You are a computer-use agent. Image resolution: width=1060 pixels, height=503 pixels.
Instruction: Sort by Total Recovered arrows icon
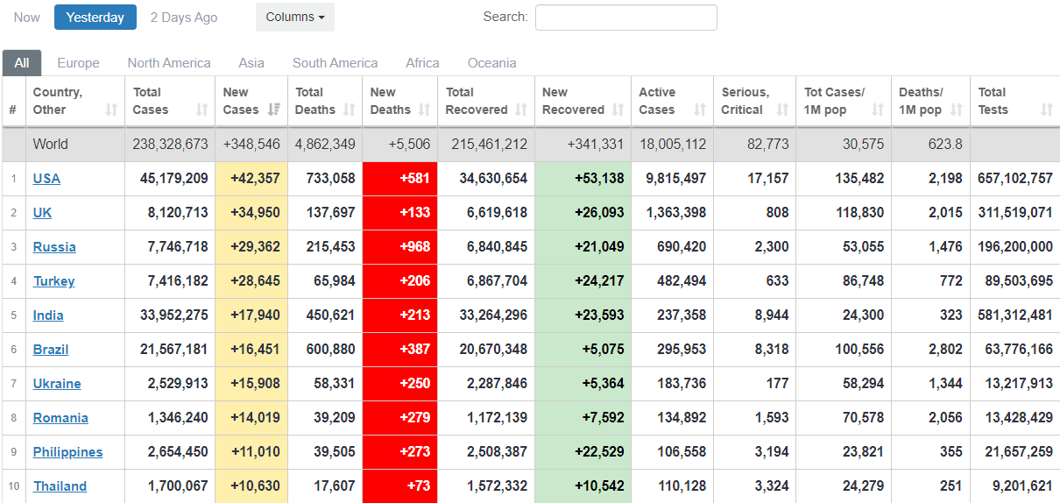tap(521, 110)
